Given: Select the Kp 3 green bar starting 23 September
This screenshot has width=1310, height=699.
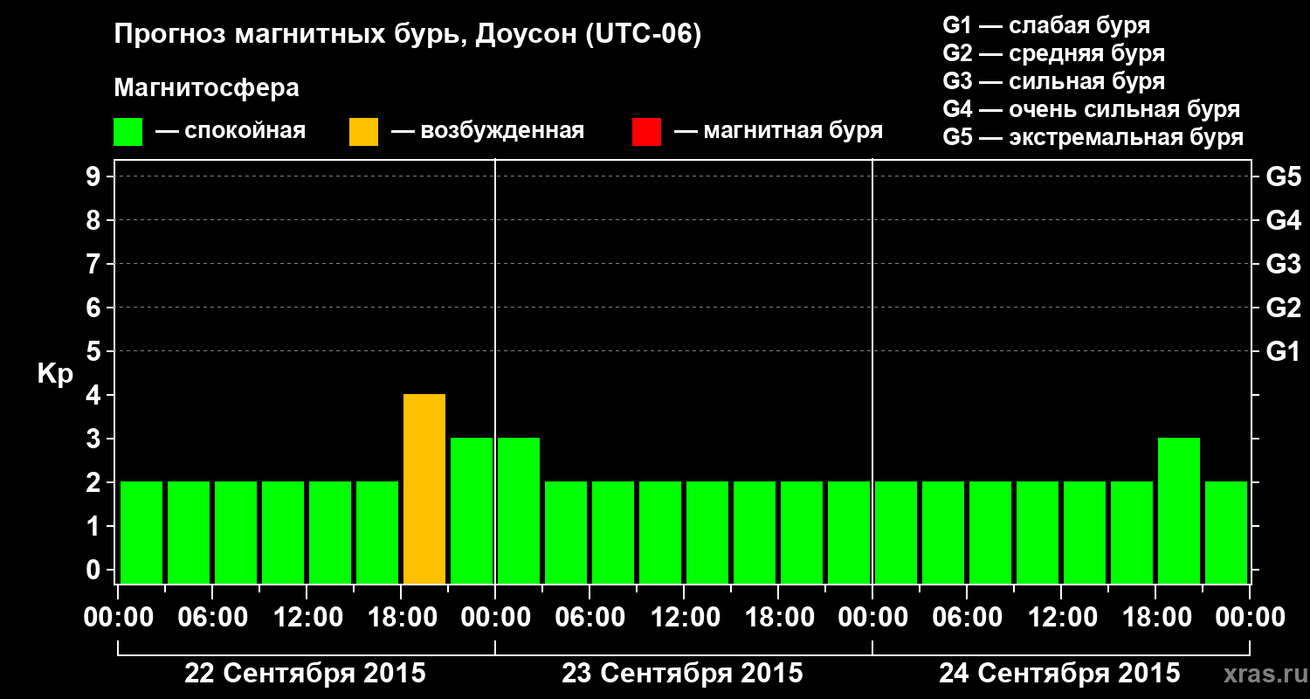Looking at the screenshot, I should (519, 511).
